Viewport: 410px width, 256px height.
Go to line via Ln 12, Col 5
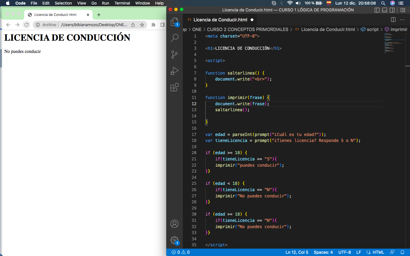pos(297,252)
